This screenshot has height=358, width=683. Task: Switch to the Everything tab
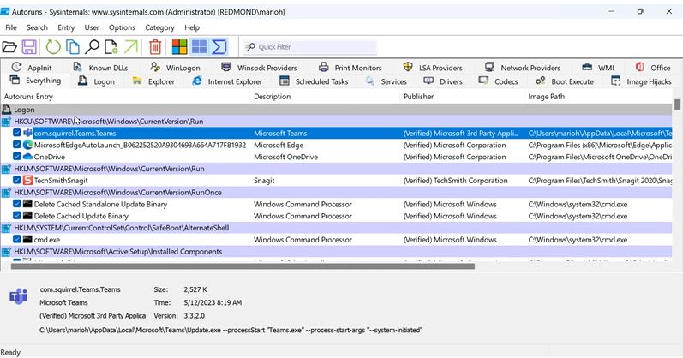tap(36, 81)
